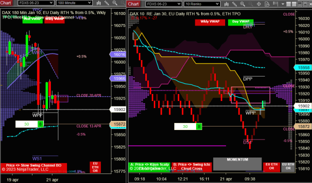Click red Wkly VWAP button in Renko chart
Screen dimensions: 312x183
tap(210, 22)
